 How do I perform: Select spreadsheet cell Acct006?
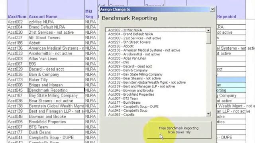[18, 85]
